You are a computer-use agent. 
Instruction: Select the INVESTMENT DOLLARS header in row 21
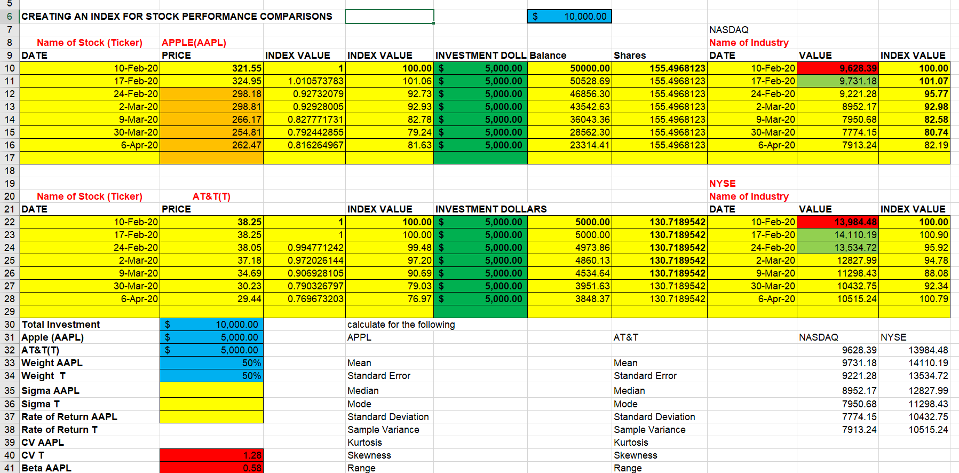pos(491,209)
